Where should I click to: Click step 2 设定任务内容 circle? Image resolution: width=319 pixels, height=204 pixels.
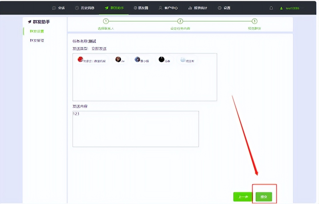coord(180,21)
